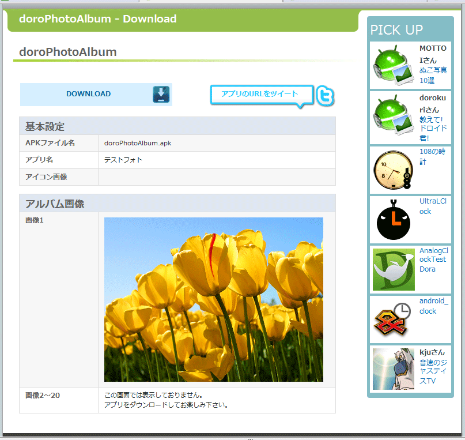Click the 画像2～20 row label

tap(43, 396)
